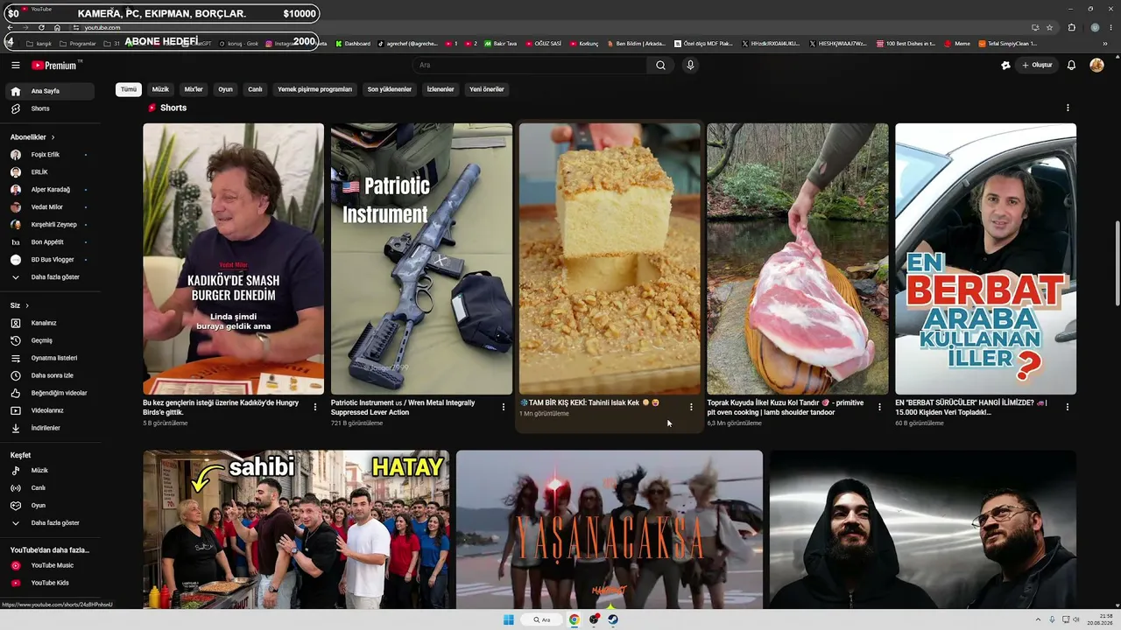
Task: Select the Yeni öneriler chip
Action: tap(487, 89)
